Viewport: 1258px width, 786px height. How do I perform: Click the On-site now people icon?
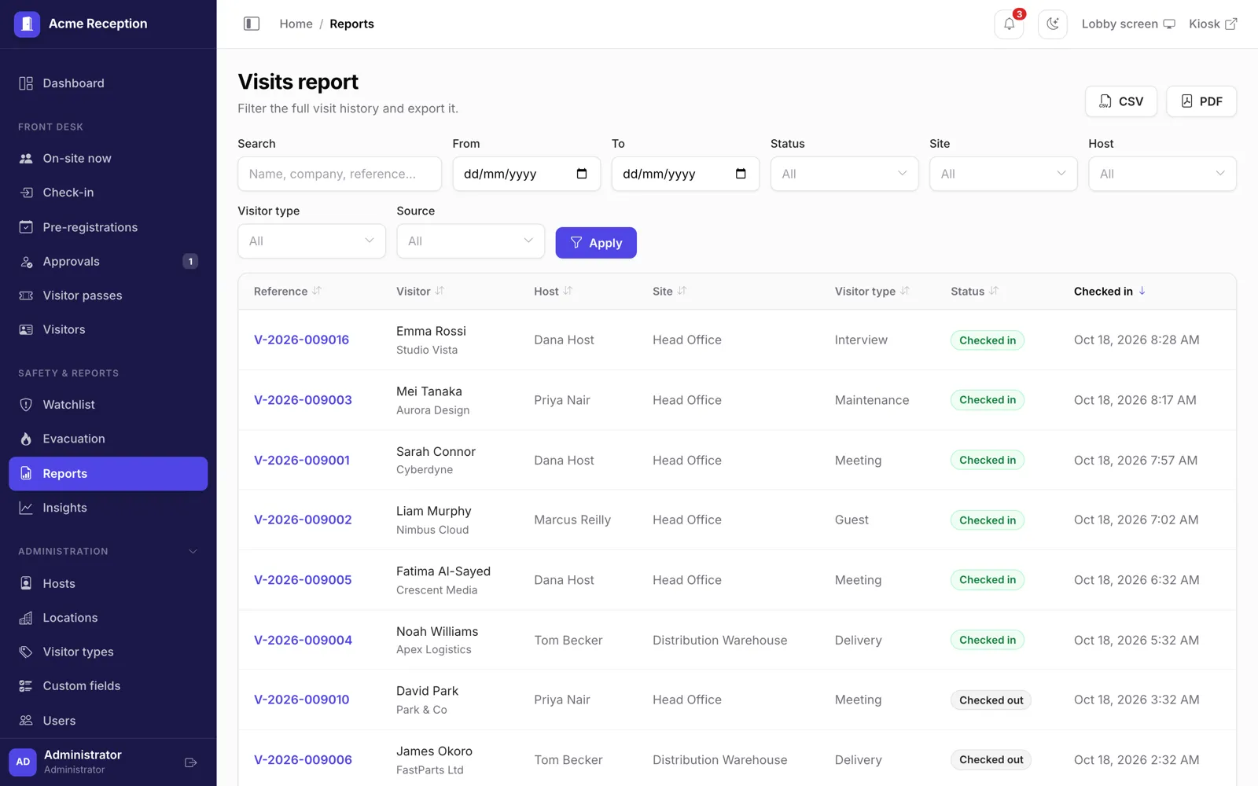(x=26, y=159)
